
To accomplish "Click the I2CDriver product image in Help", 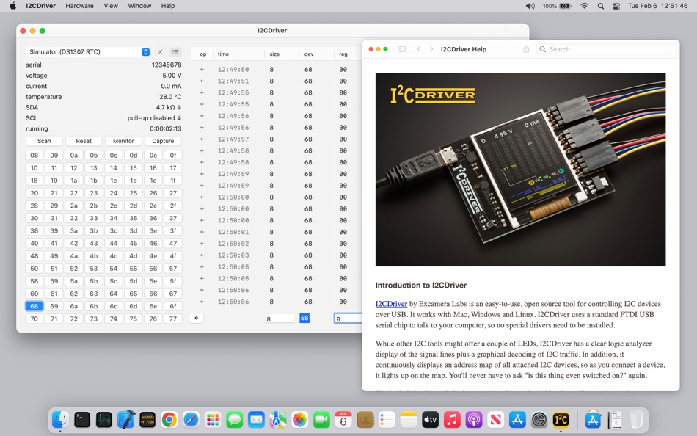I will [x=520, y=170].
